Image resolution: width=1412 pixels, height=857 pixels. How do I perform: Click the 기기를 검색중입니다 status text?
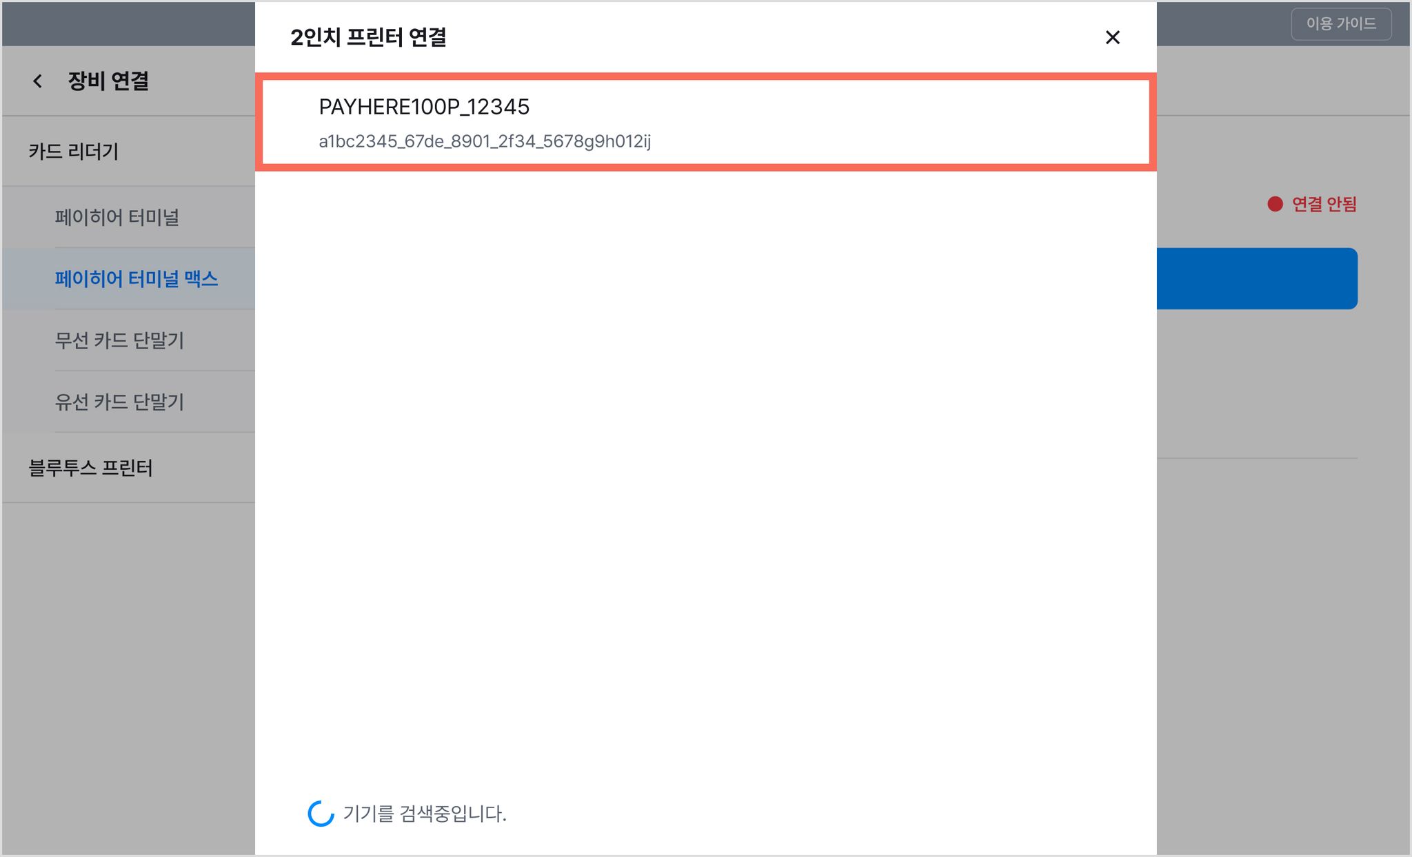pyautogui.click(x=425, y=814)
